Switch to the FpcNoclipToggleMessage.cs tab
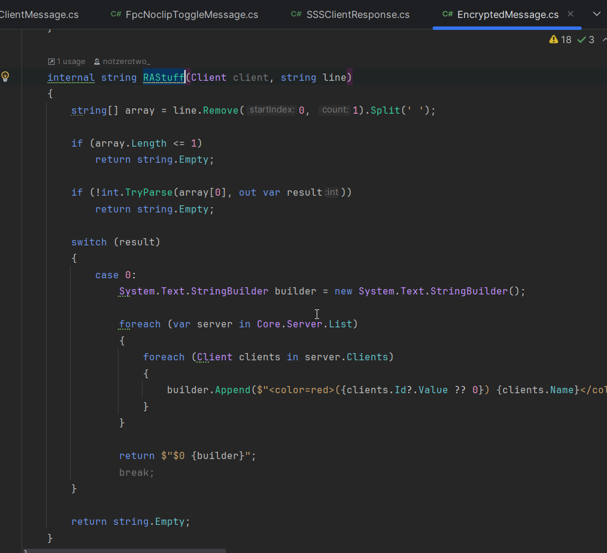This screenshot has width=607, height=553. tap(184, 15)
